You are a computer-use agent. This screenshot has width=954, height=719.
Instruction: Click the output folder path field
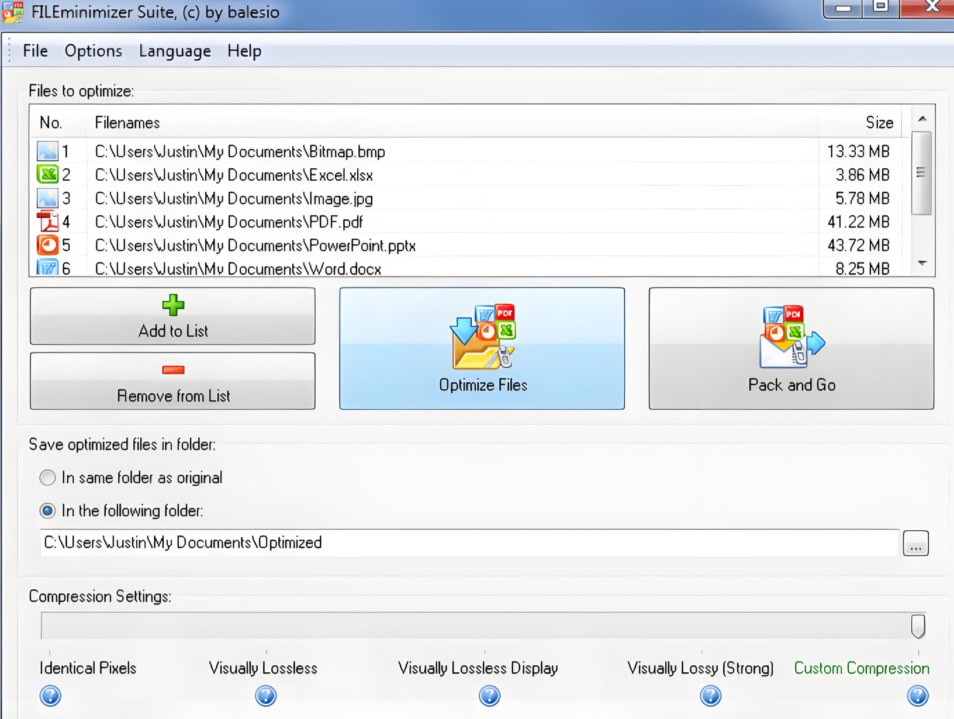point(469,543)
